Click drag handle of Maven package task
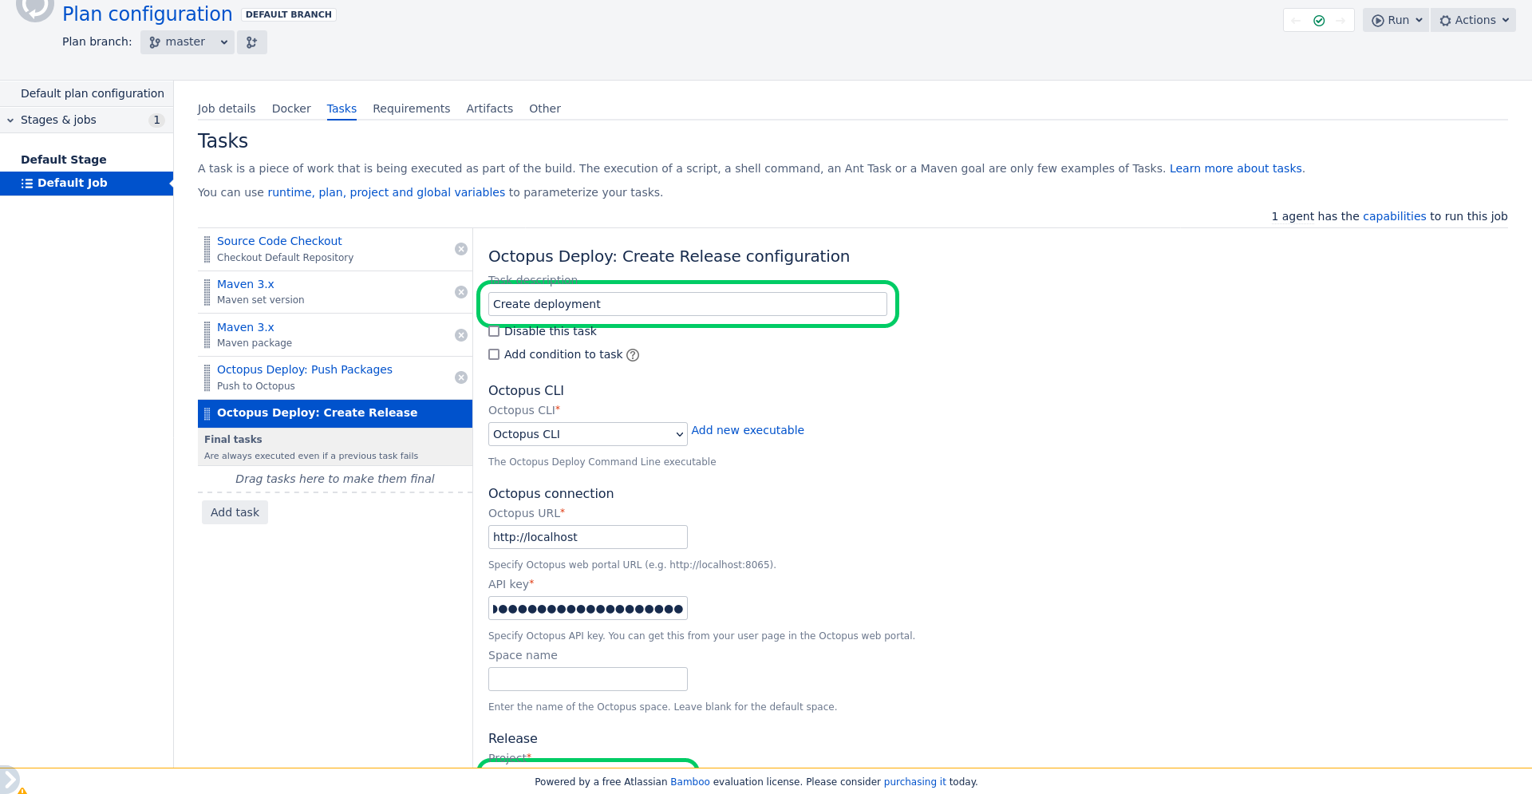The height and width of the screenshot is (794, 1532). (207, 335)
